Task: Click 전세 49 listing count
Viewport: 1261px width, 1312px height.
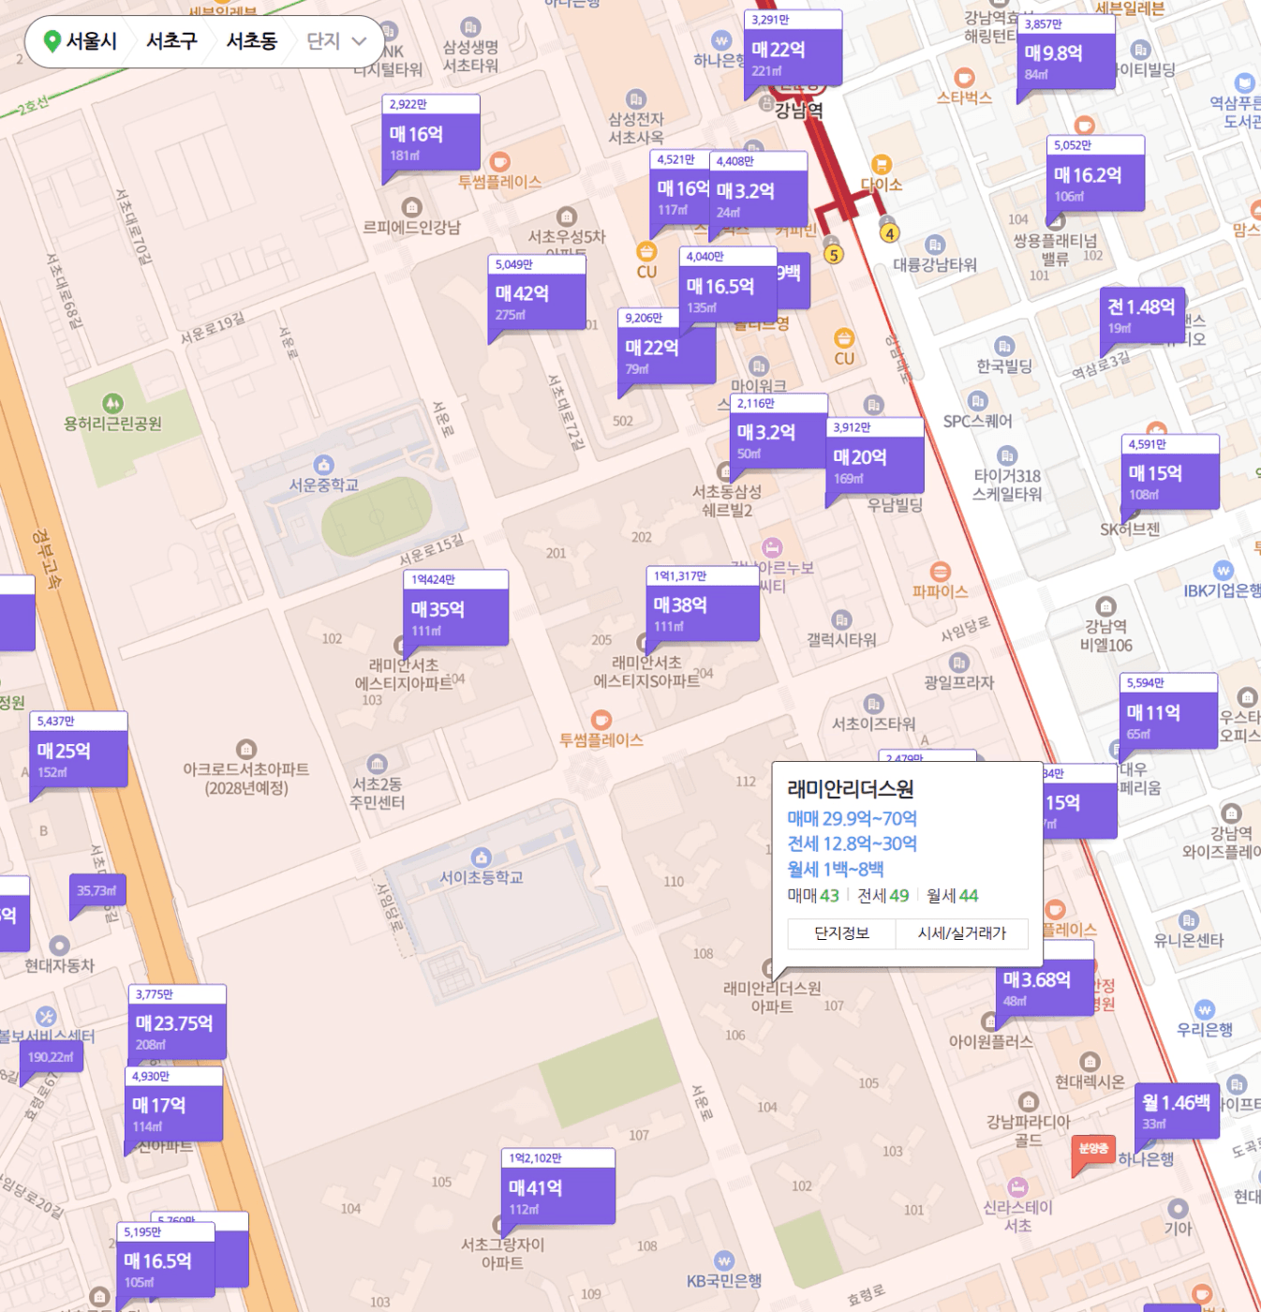Action: click(x=883, y=896)
